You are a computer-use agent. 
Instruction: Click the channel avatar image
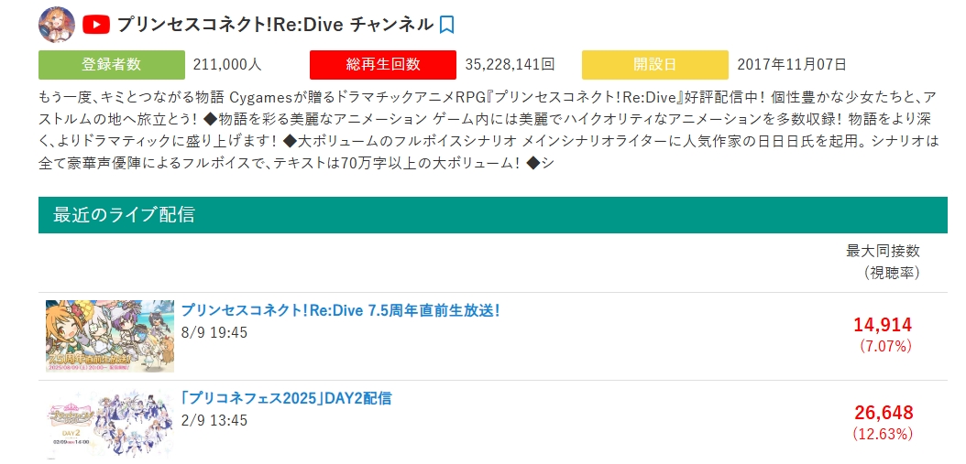click(x=57, y=25)
